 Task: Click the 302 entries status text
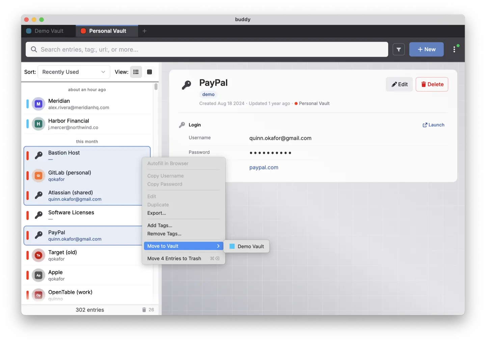90,310
